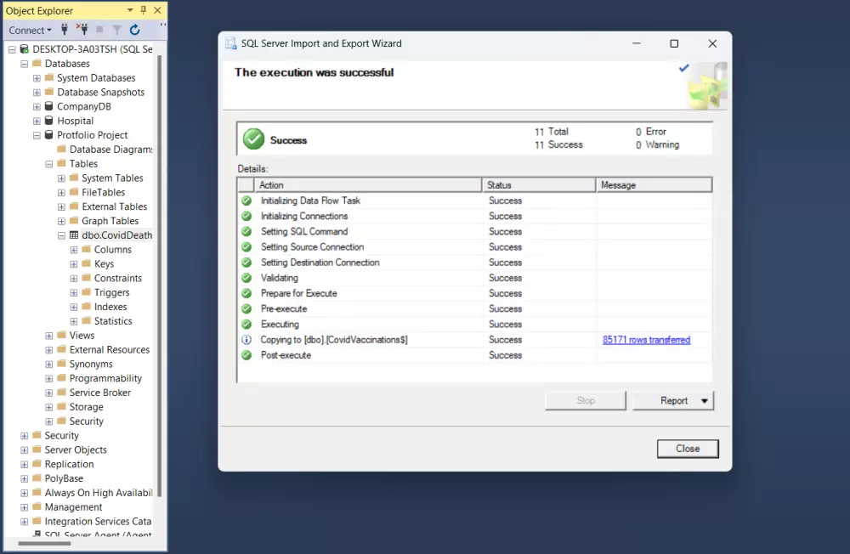This screenshot has height=554, width=850.
Task: Open the Connect dropdown menu
Action: 30,31
